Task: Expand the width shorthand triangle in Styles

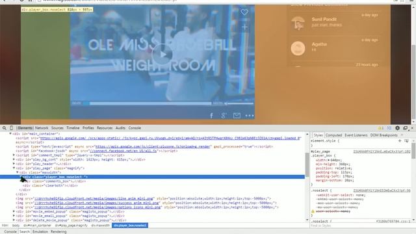Action: pyautogui.click(x=329, y=160)
